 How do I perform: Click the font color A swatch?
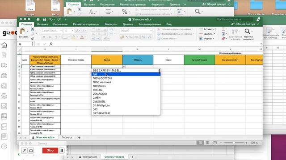(x=82, y=37)
